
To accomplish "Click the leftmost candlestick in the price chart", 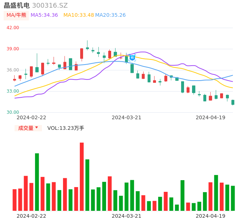I will (15, 80).
